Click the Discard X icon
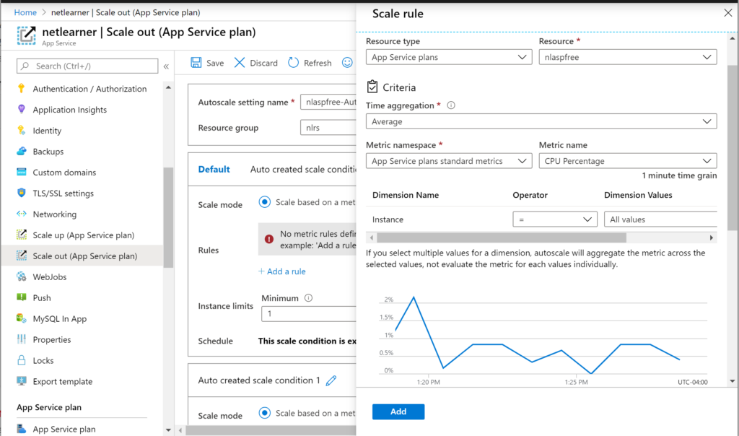 240,63
